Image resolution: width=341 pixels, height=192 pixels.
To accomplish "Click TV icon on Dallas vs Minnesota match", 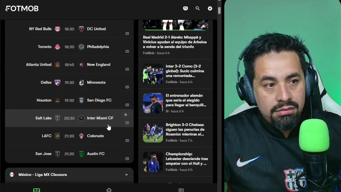I will 127,87.
